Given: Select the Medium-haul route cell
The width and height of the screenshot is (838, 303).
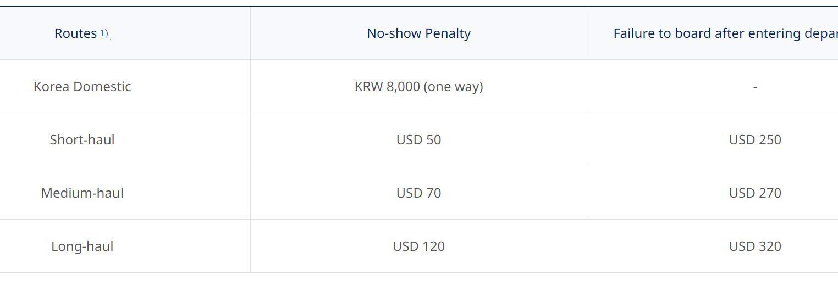Looking at the screenshot, I should (x=82, y=193).
